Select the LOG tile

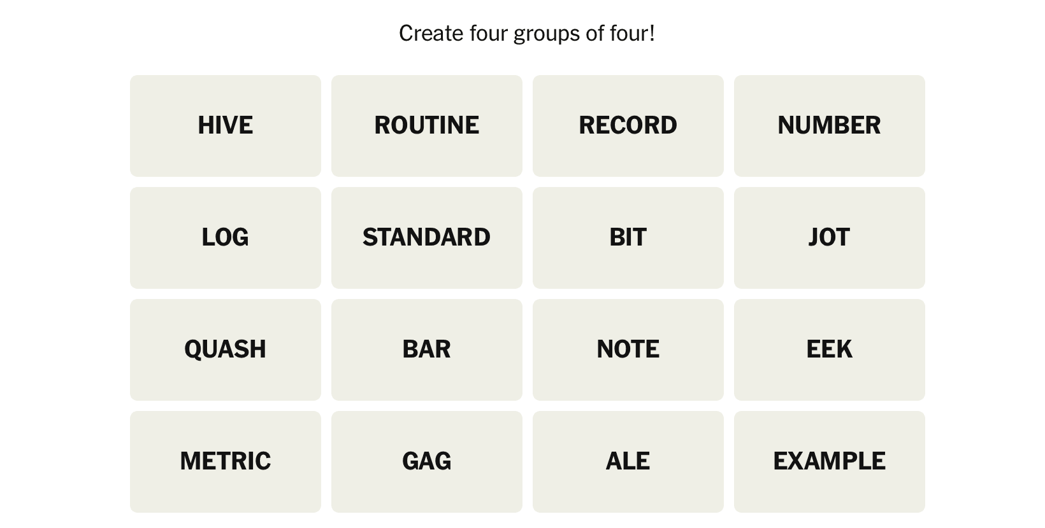coord(225,237)
